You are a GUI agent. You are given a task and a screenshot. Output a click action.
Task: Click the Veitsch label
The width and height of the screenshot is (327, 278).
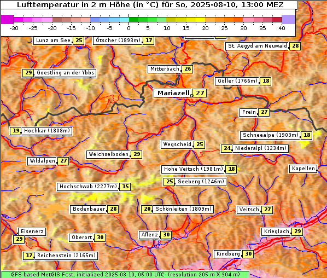tap(249, 210)
